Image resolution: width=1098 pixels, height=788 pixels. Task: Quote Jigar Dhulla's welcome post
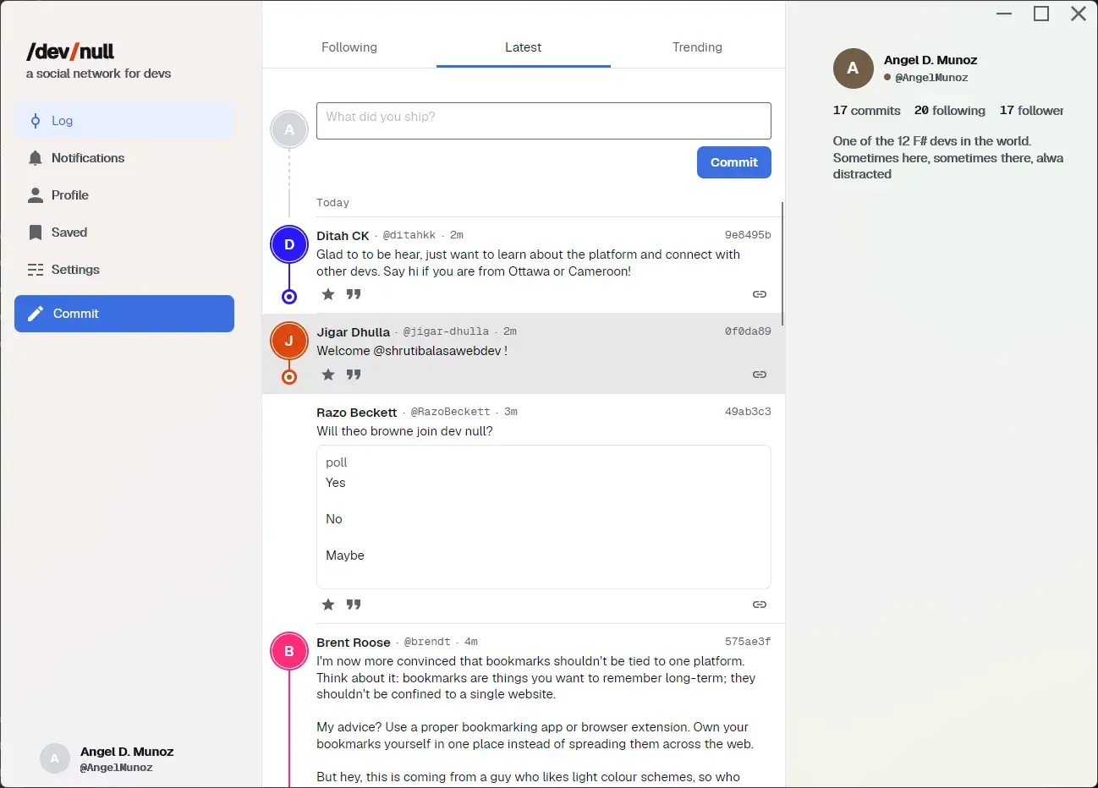pos(354,375)
